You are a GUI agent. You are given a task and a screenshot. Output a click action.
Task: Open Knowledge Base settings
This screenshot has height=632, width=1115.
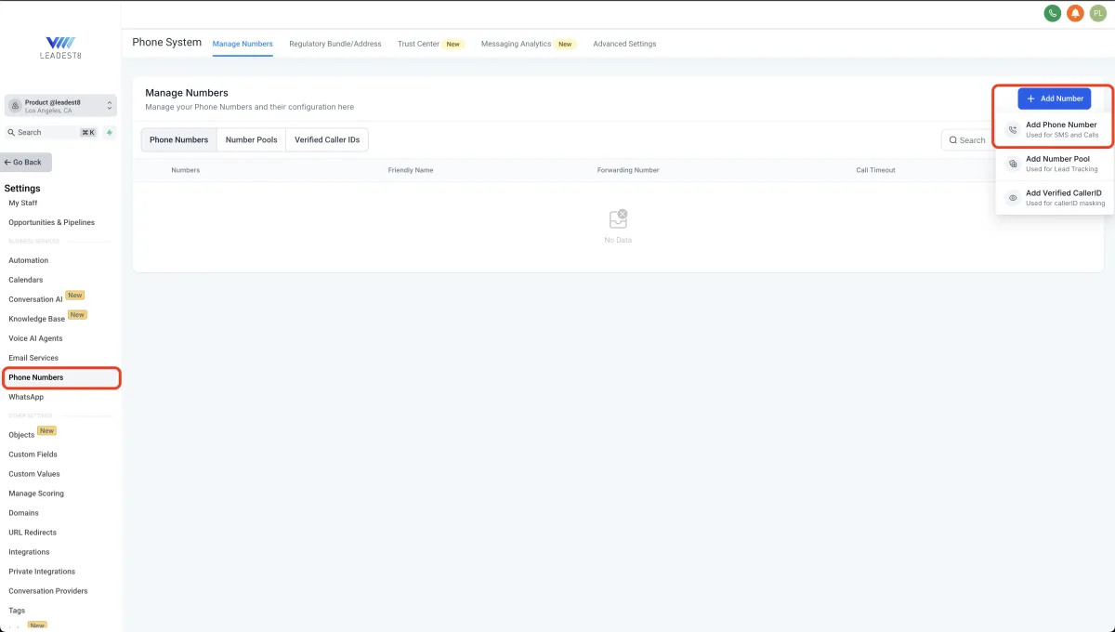point(36,319)
